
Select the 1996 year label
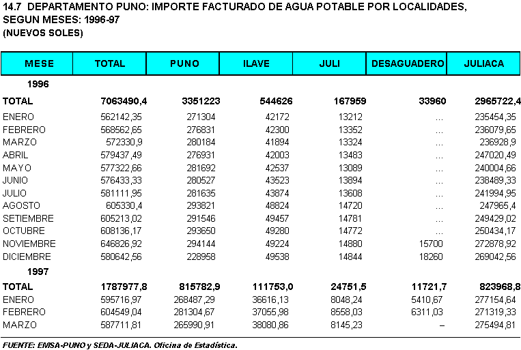click(x=38, y=85)
